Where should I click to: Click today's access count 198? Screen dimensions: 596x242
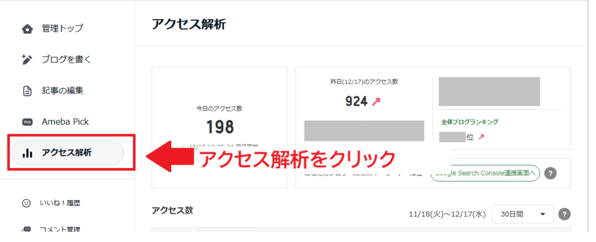[x=219, y=126]
